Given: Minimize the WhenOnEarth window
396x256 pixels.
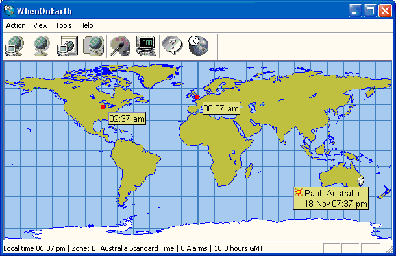Looking at the screenshot, I should pos(355,11).
